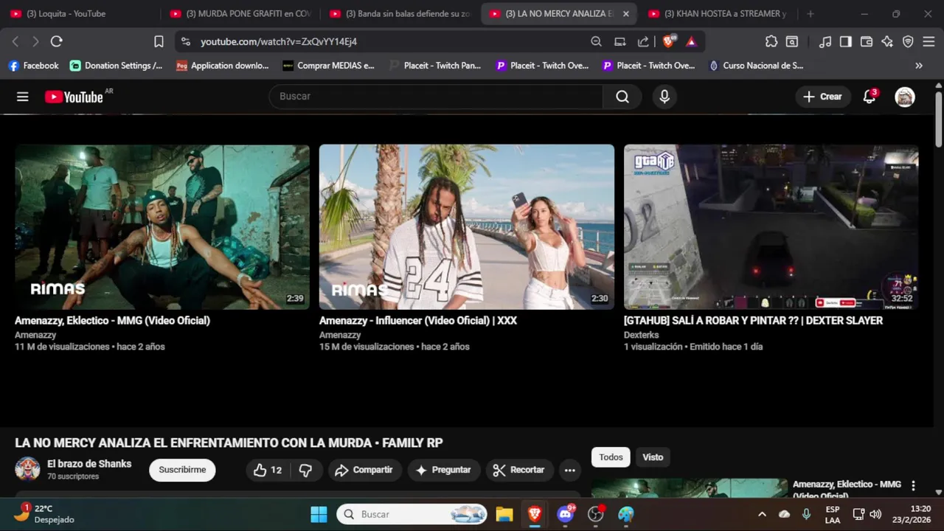The width and height of the screenshot is (944, 531).
Task: Close the LA NO MERCY ANALIZA tab
Action: coord(626,13)
